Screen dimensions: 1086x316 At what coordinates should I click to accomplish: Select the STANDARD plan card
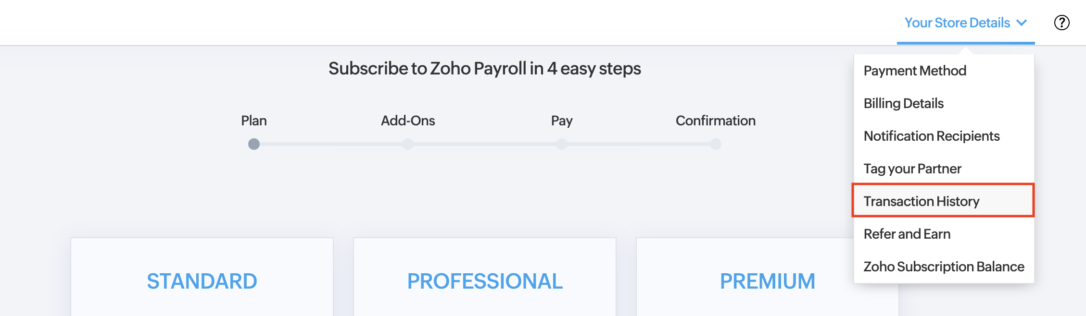(x=202, y=281)
